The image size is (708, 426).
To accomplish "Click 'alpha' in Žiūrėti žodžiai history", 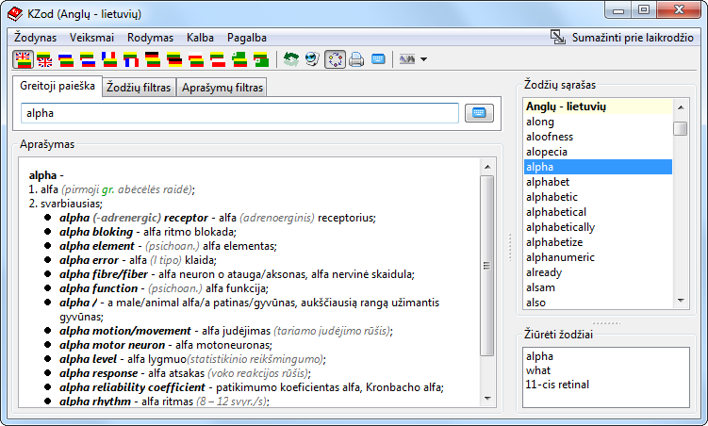I will (x=539, y=356).
